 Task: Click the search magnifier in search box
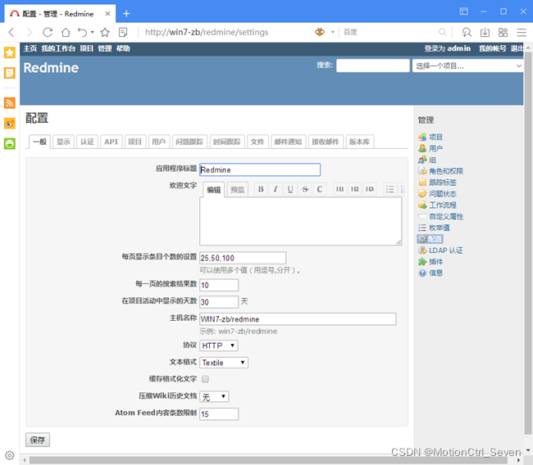(442, 32)
